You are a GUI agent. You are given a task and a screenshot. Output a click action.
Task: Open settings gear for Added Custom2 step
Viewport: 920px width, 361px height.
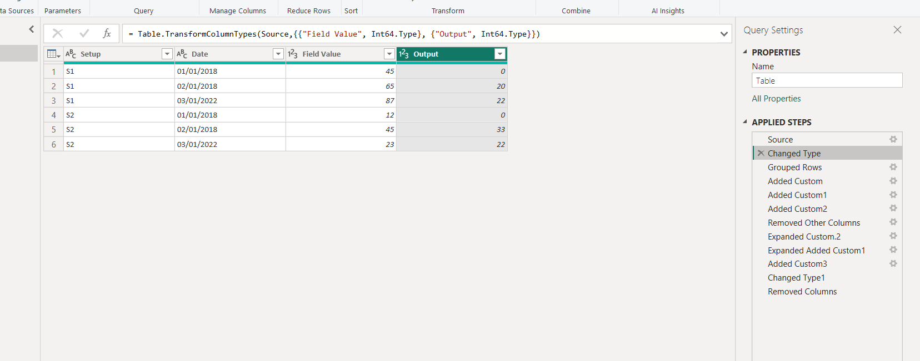pyautogui.click(x=893, y=209)
